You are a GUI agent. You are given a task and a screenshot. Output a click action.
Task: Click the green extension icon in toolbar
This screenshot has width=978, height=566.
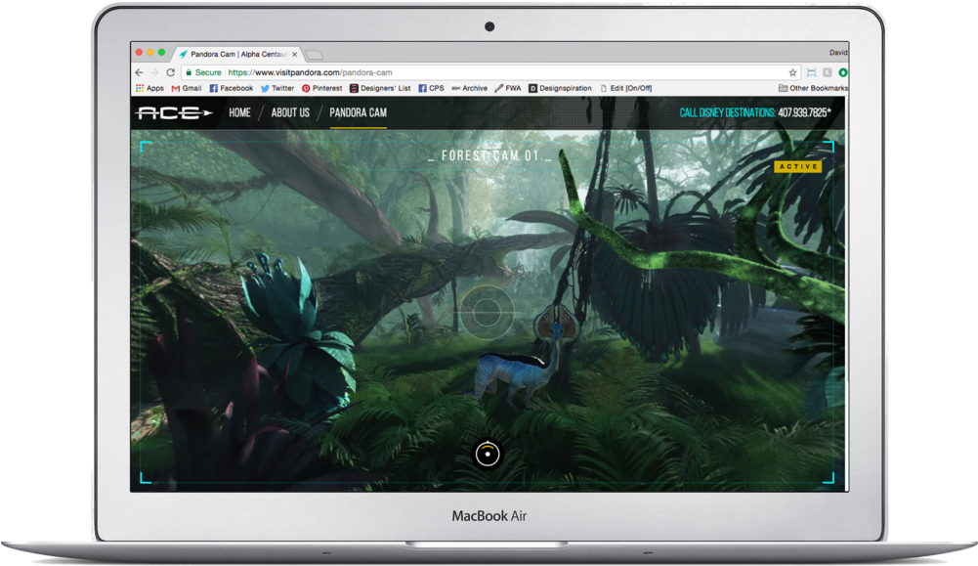[842, 72]
